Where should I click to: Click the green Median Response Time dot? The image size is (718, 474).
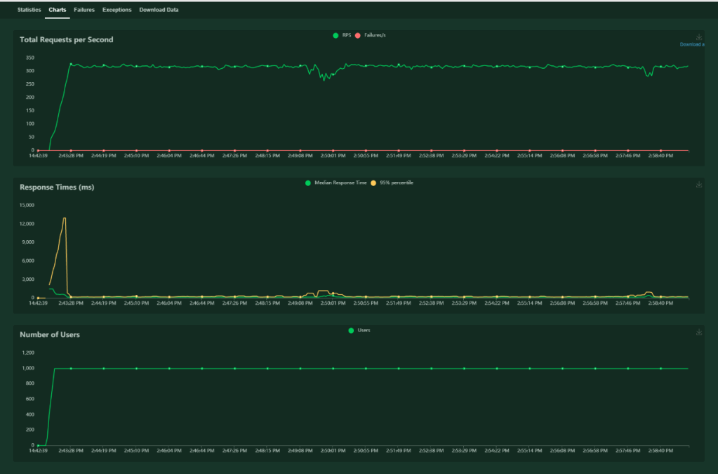[308, 183]
